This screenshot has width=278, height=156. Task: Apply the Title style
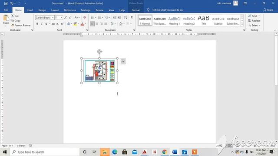click(x=204, y=20)
